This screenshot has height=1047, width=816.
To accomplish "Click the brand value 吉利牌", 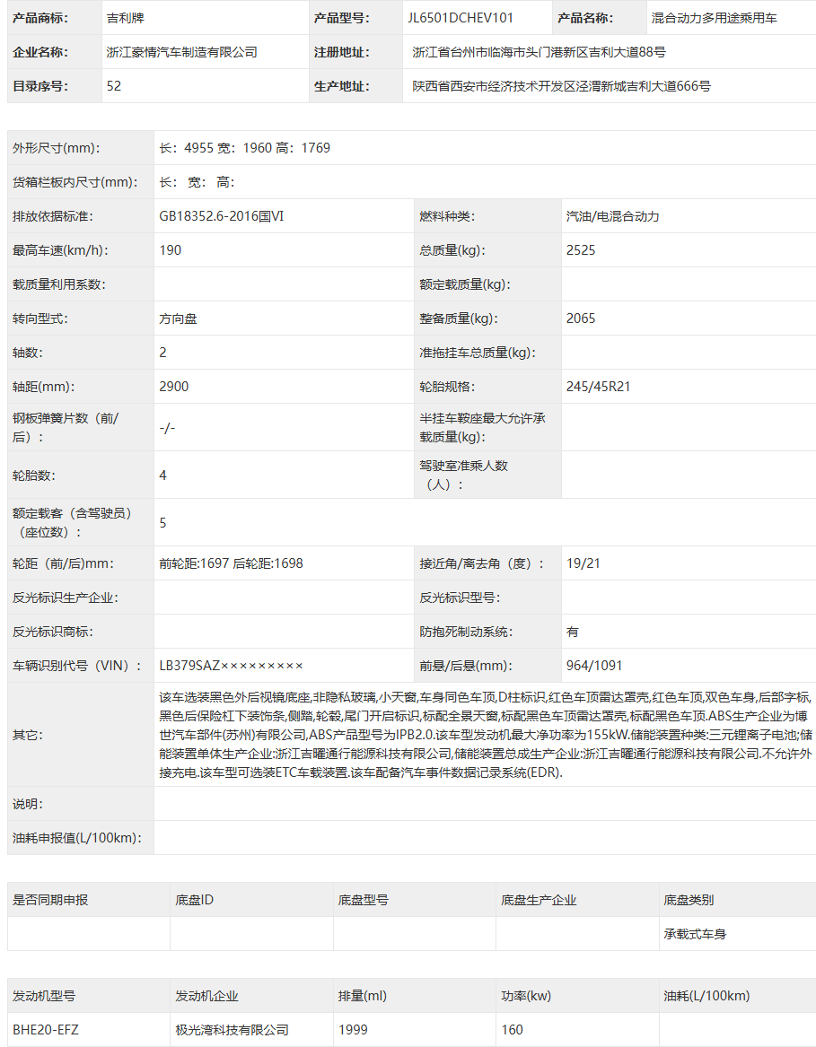I will point(126,18).
